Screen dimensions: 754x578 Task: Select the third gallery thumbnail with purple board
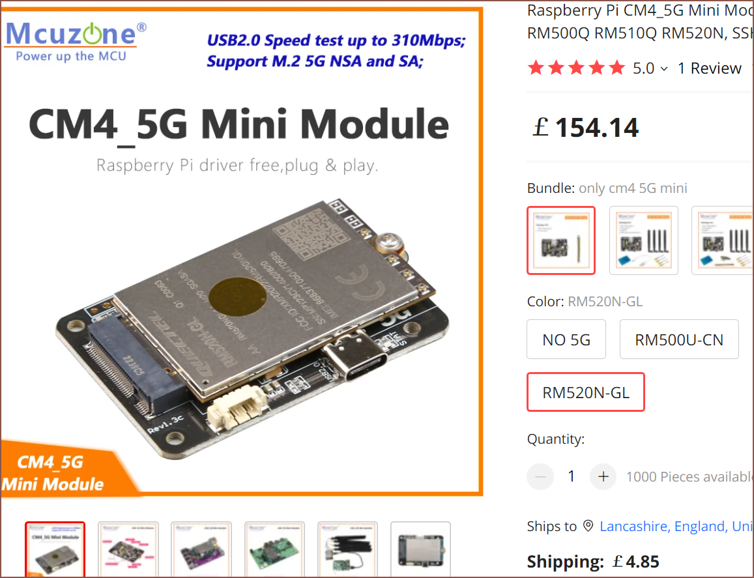(x=201, y=549)
